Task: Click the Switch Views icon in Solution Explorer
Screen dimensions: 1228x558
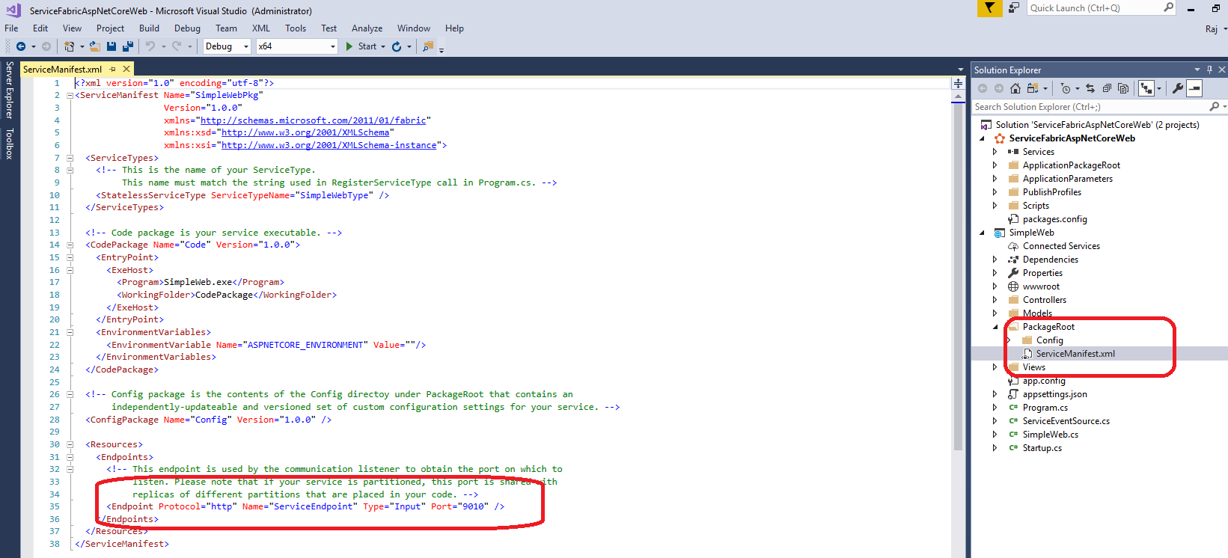Action: 1033,88
